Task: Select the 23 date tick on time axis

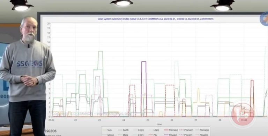Action: coord(99,120)
